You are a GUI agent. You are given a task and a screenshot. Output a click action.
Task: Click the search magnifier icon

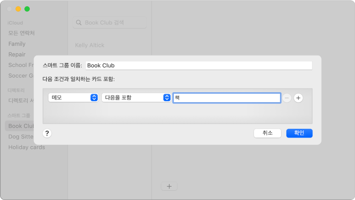[79, 23]
